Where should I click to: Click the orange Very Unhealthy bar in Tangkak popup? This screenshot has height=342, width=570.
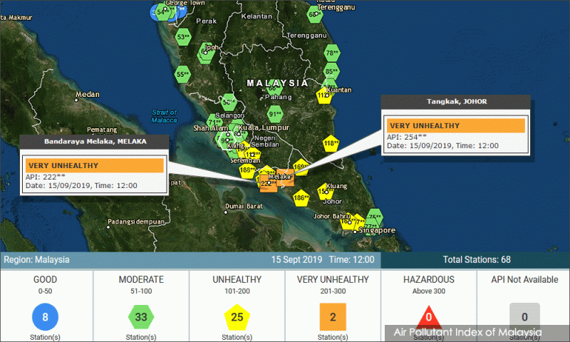point(455,125)
